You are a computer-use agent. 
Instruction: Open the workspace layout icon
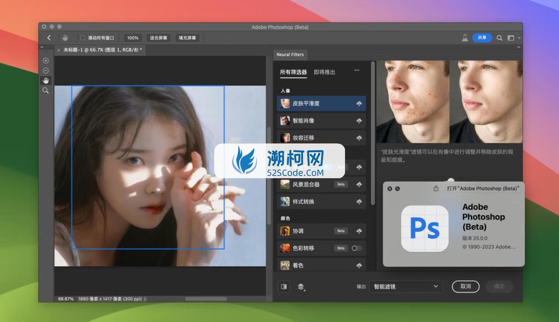511,38
